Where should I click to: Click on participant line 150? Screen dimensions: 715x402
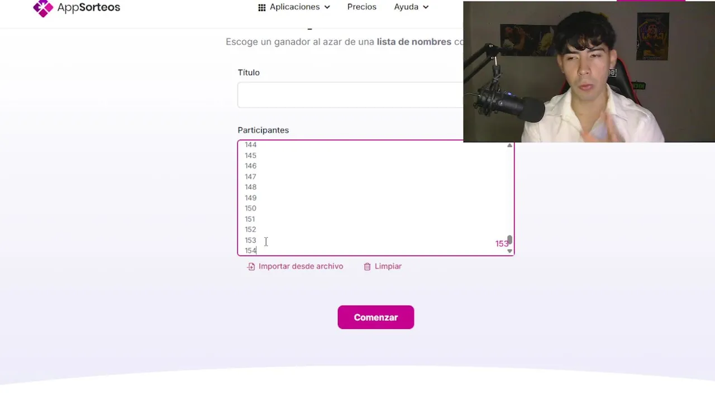[x=250, y=208]
